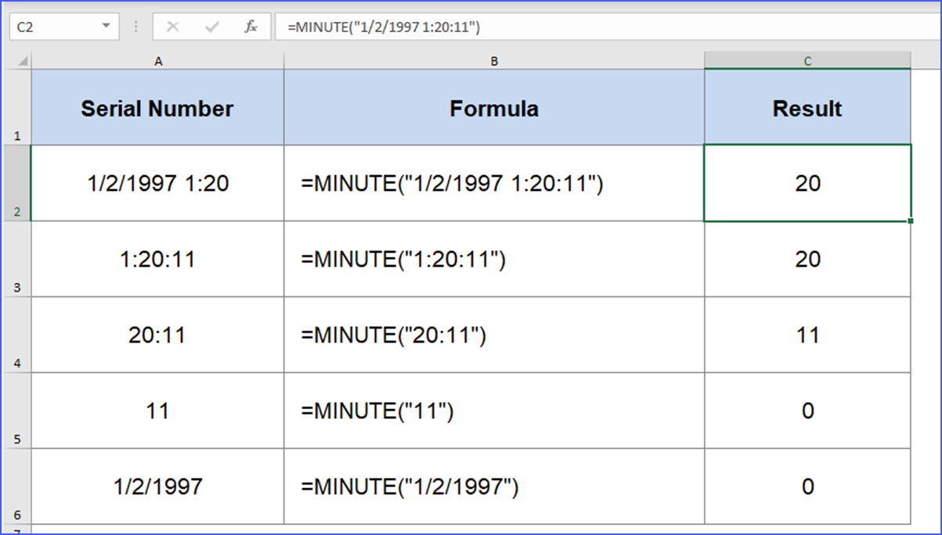Click the fill handle on cell C2

click(910, 222)
